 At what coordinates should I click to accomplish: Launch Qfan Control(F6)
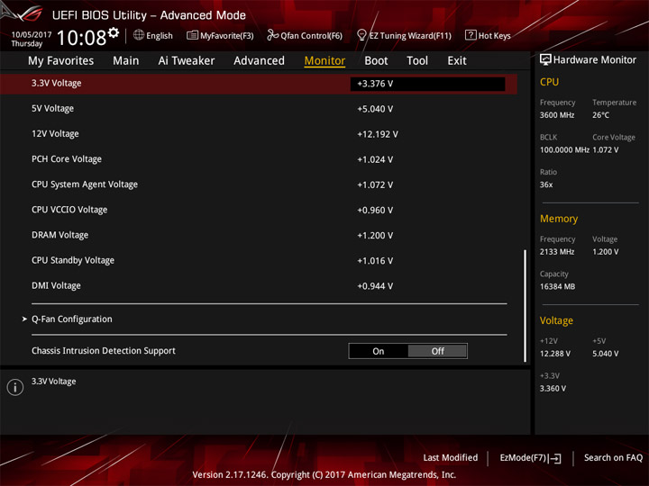(311, 35)
